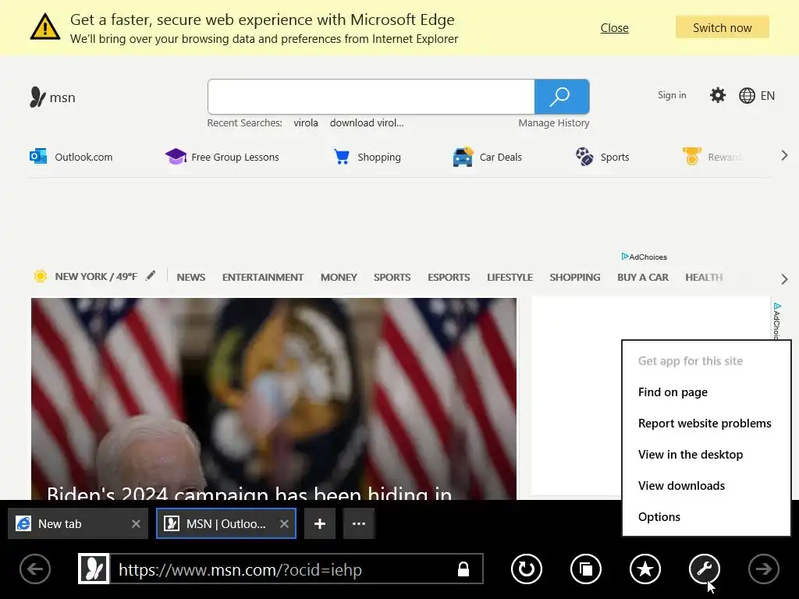Open BUY A CAR category

click(x=643, y=277)
